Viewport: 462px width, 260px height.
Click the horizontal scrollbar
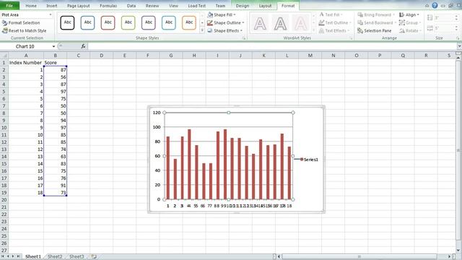[x=359, y=256]
